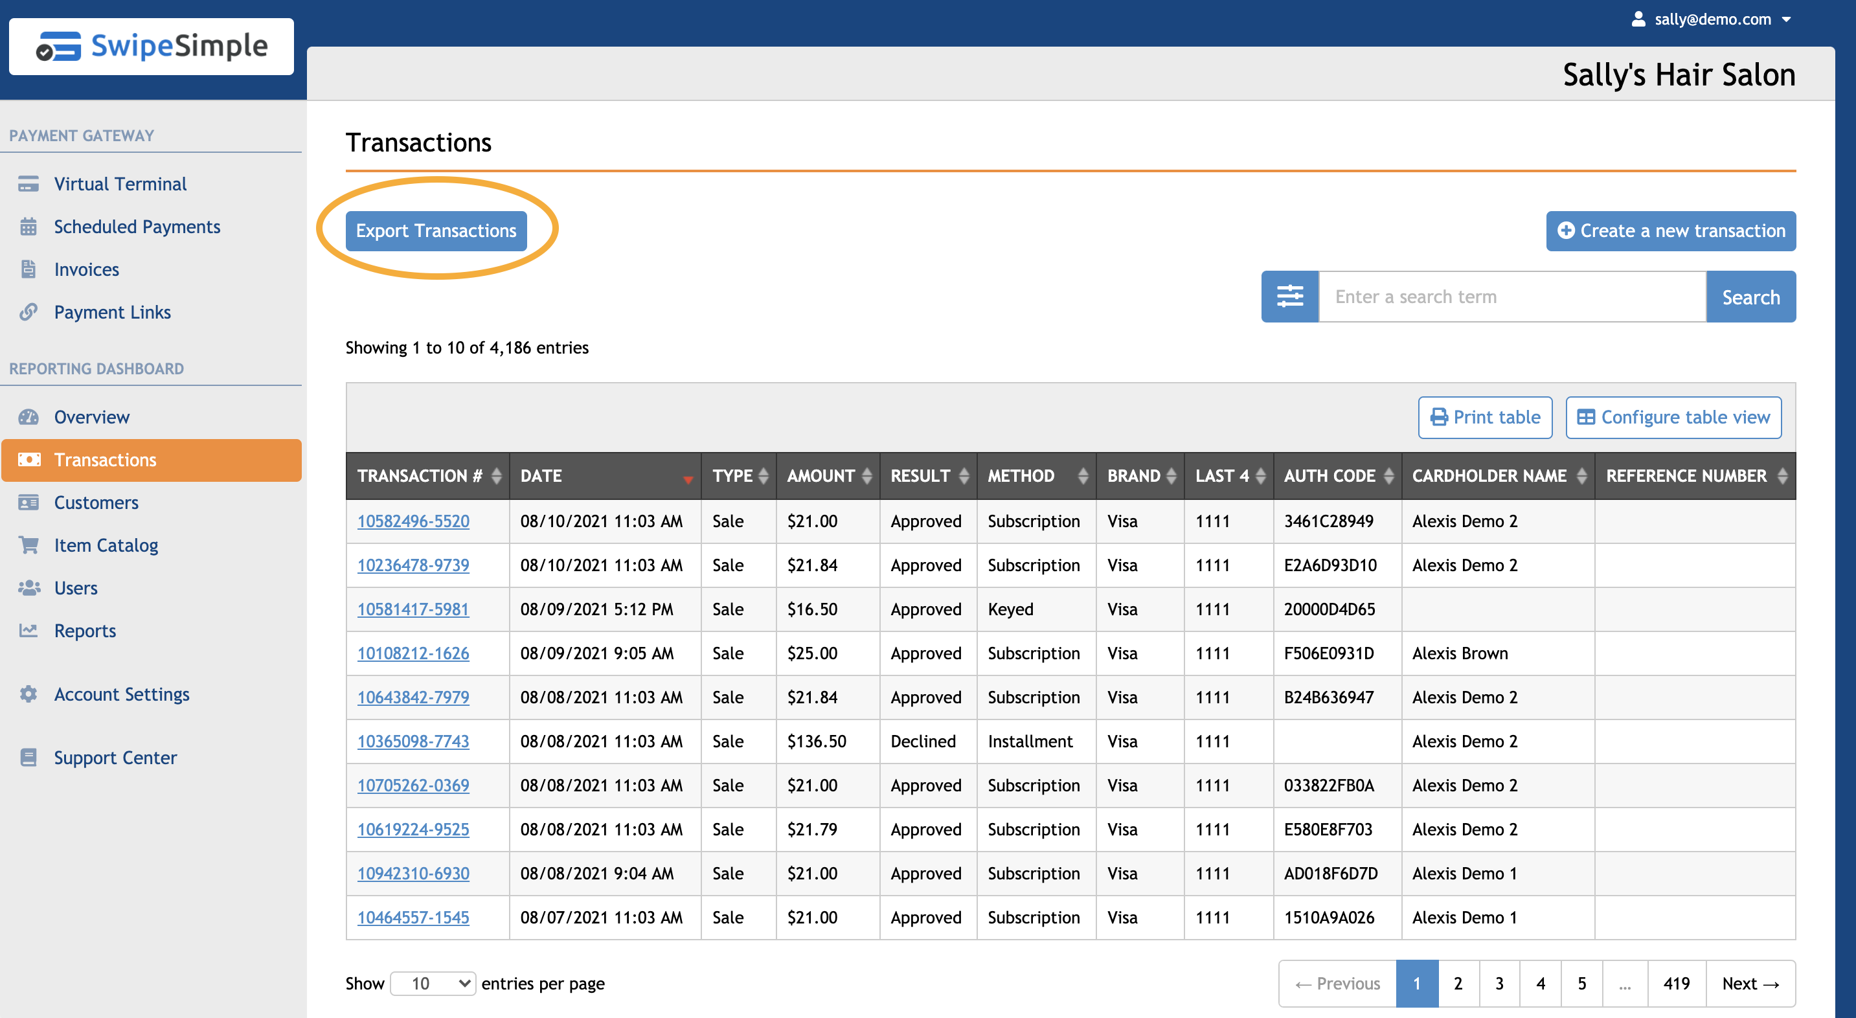Go to Scheduled Payments
This screenshot has width=1856, height=1018.
click(x=137, y=227)
